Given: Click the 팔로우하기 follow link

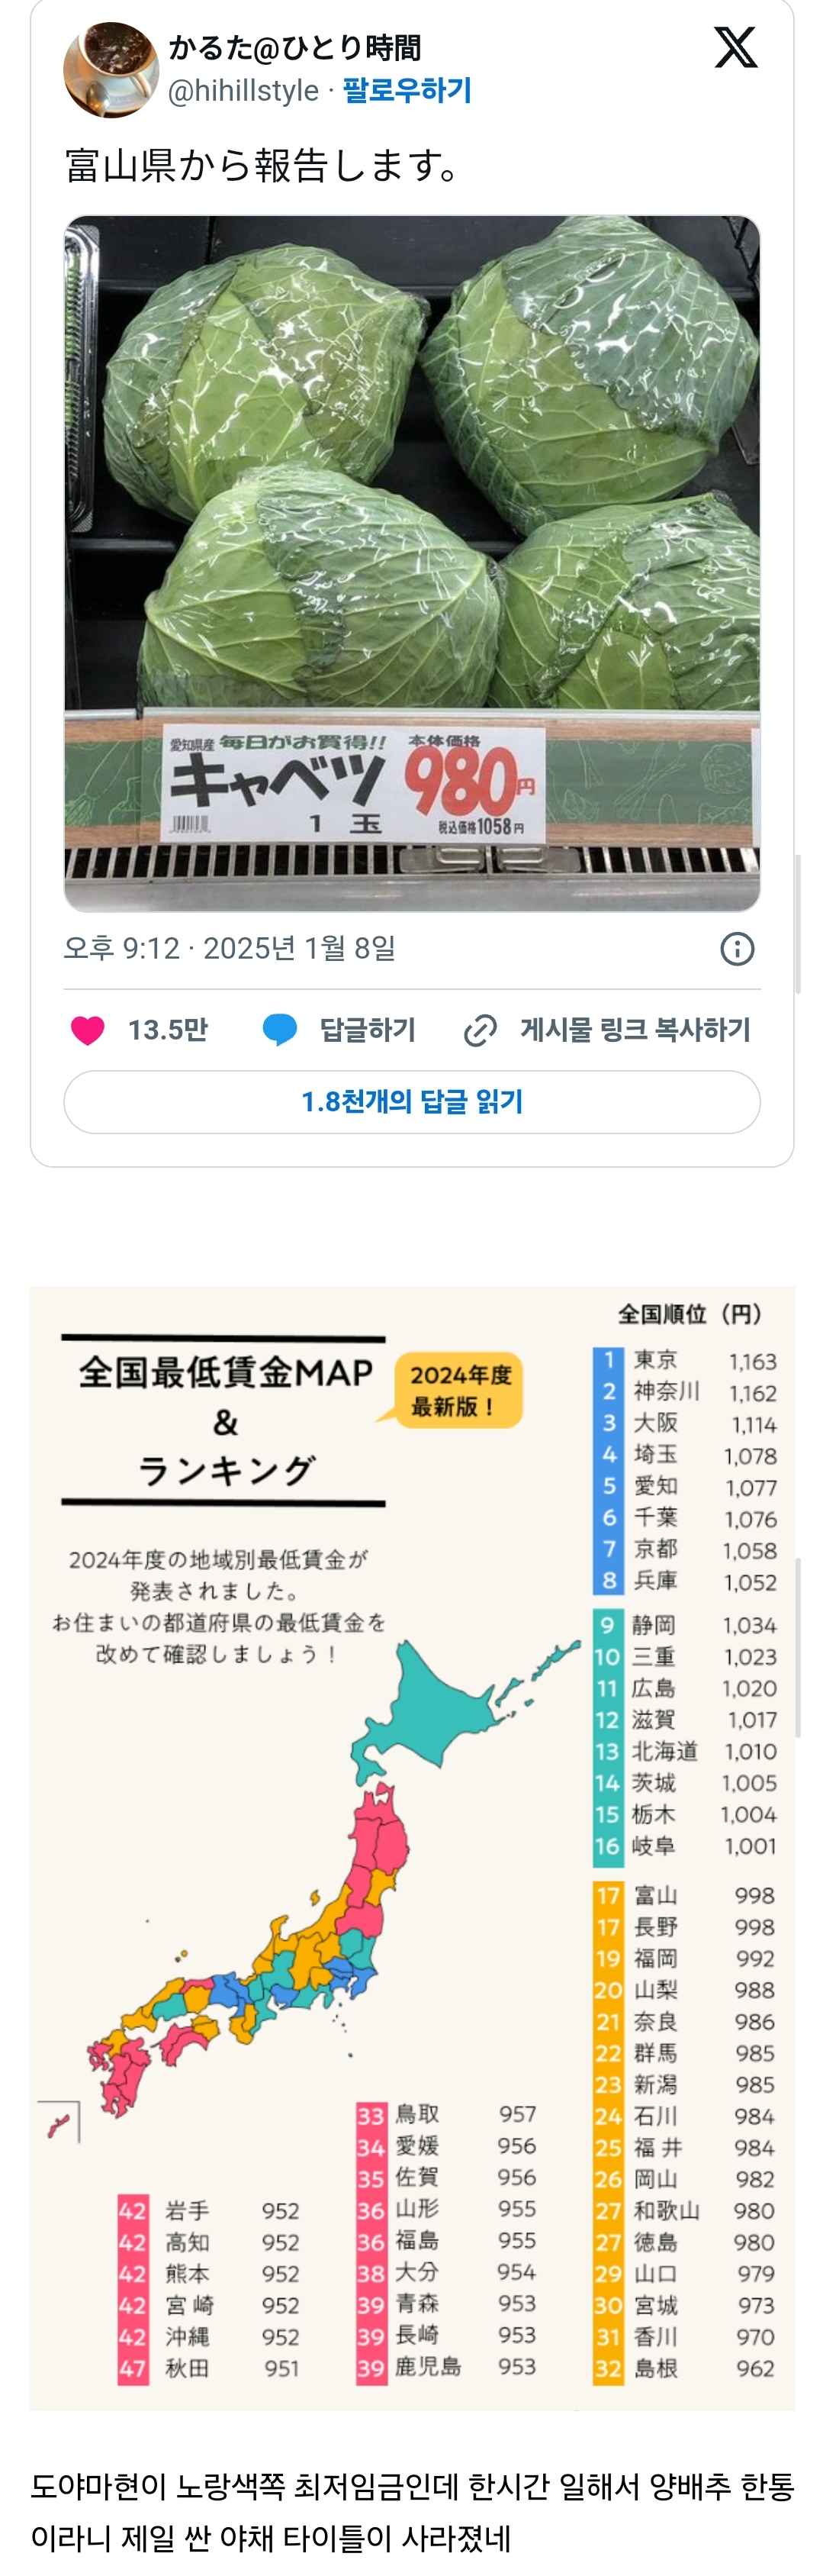Looking at the screenshot, I should coord(407,91).
